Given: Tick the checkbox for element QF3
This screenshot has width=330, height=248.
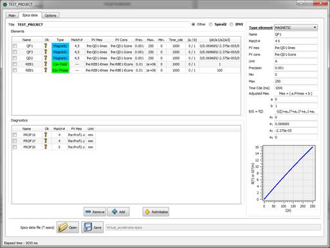Looking at the screenshot, I should click(15, 52).
